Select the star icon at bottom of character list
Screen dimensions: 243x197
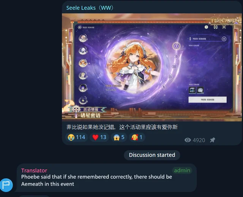click(83, 100)
